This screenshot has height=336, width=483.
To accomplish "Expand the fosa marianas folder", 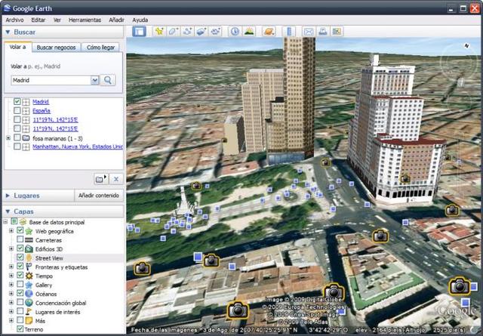I will point(8,138).
